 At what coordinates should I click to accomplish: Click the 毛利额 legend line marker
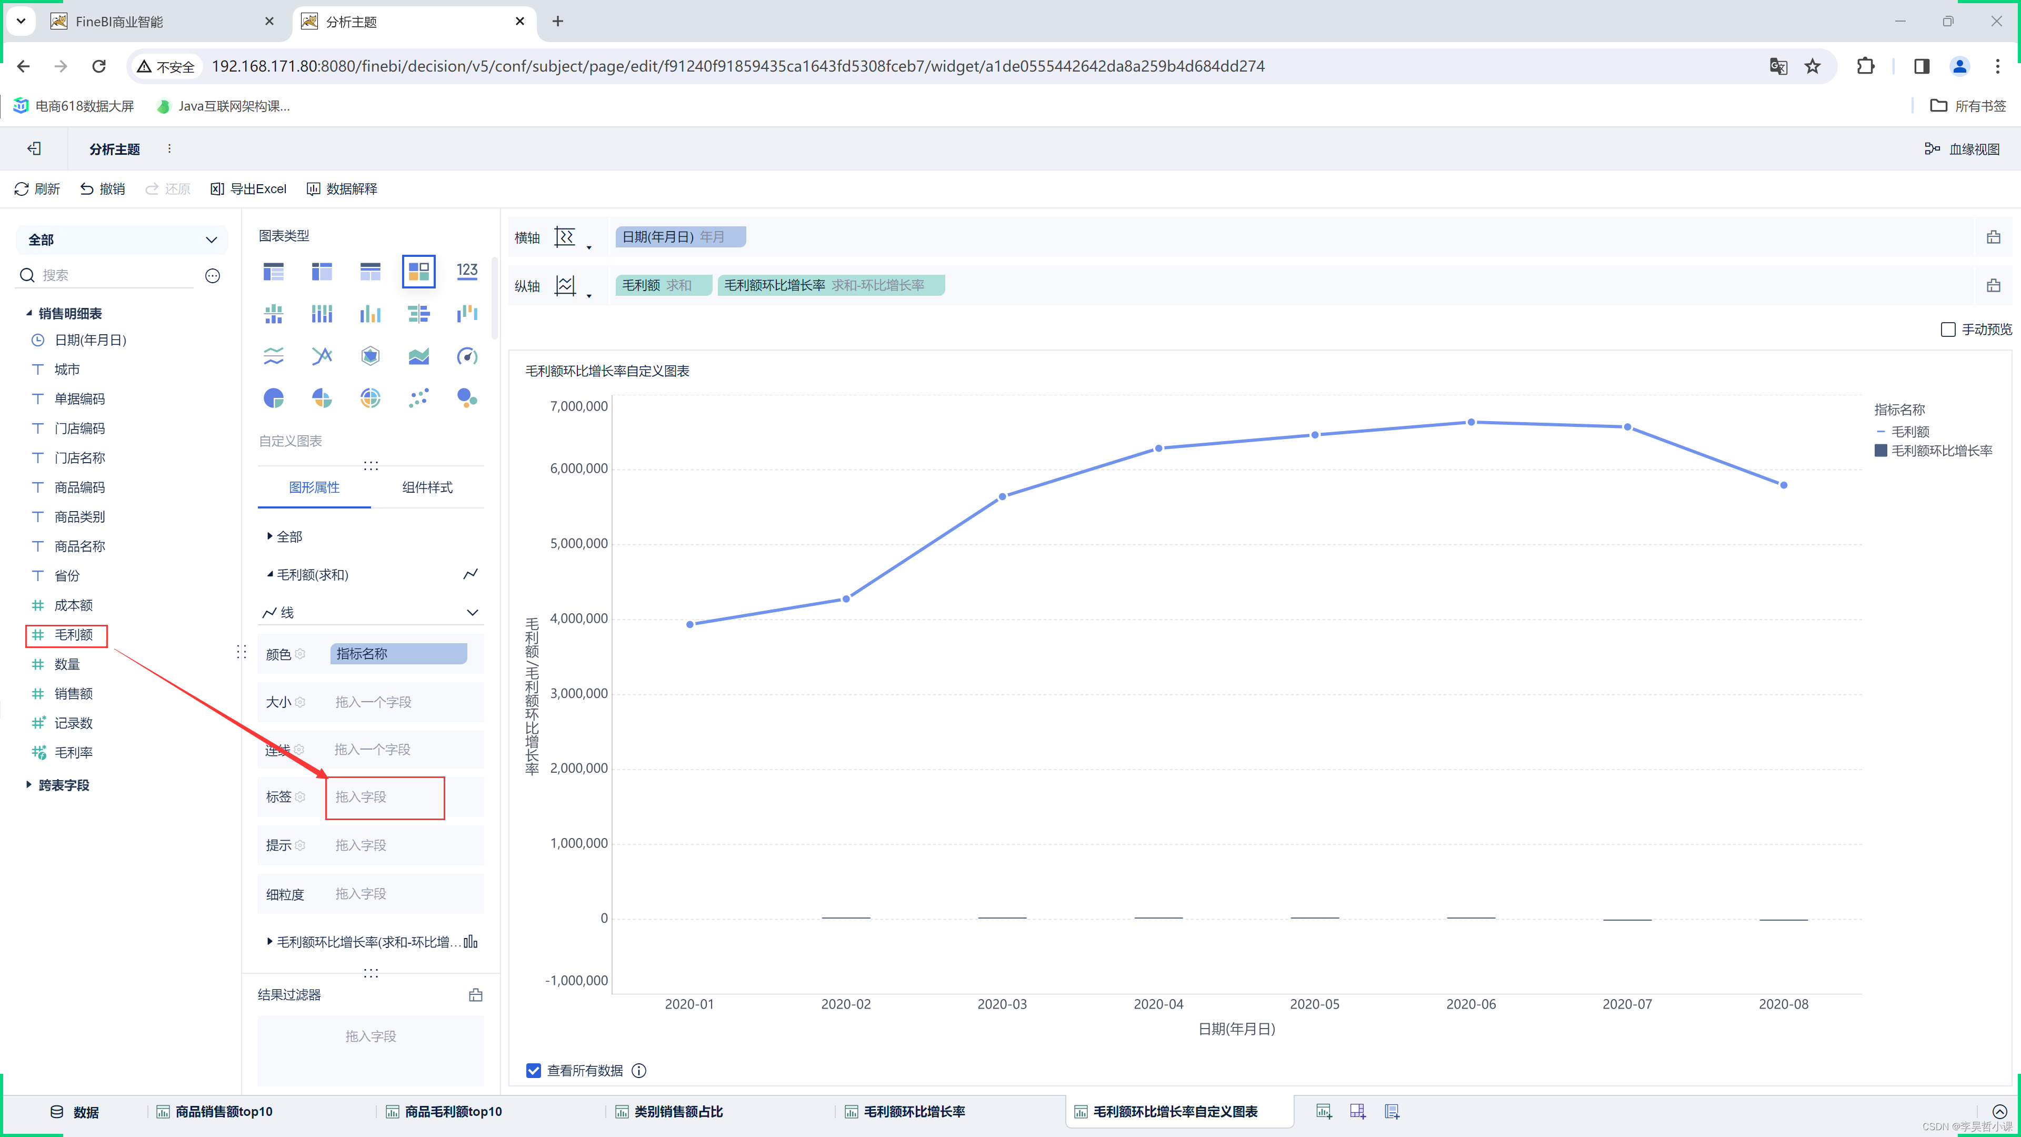[1880, 432]
